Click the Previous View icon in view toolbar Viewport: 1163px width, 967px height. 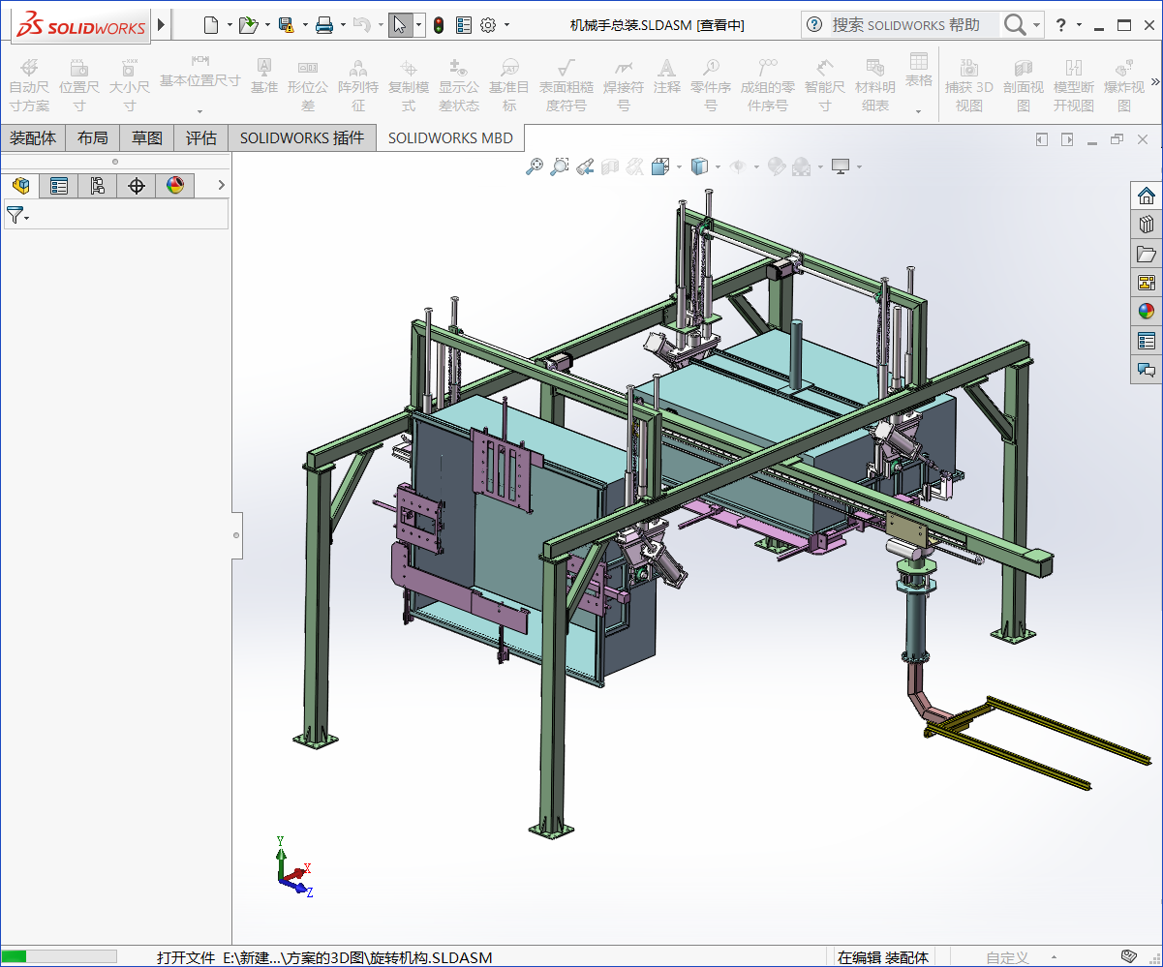tap(584, 166)
